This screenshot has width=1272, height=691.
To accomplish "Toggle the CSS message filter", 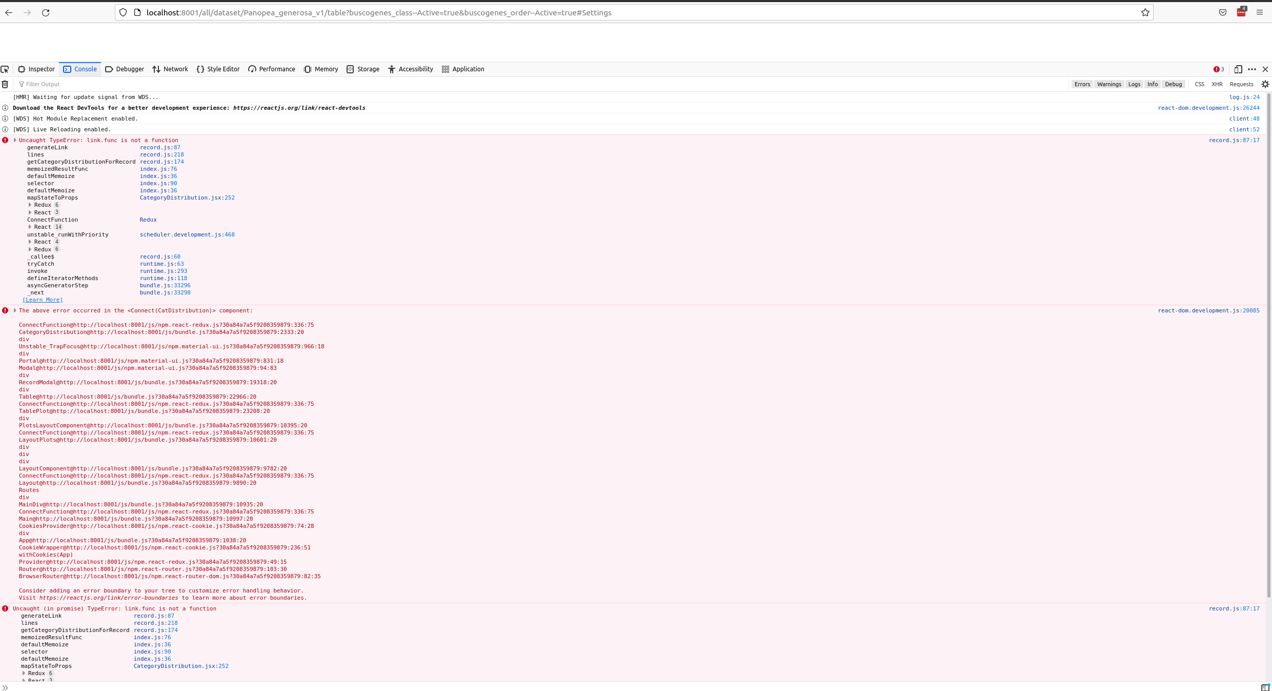I will pyautogui.click(x=1199, y=84).
